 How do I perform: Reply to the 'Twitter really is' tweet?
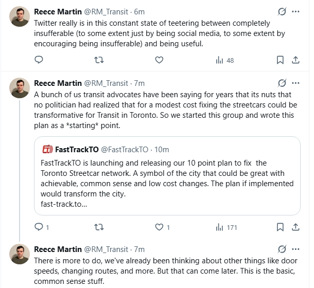tap(38, 60)
